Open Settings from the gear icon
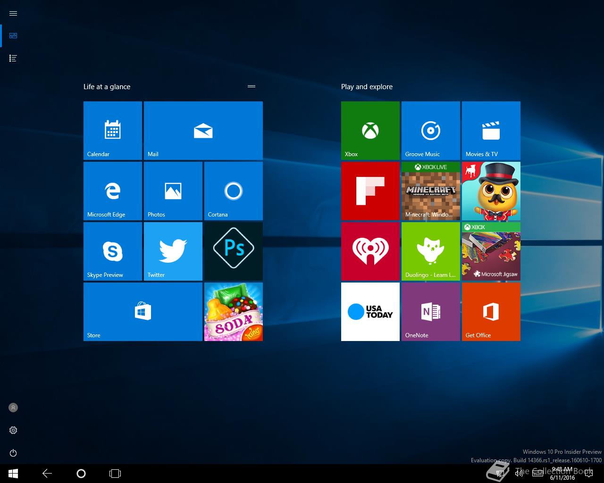This screenshot has height=483, width=604. click(13, 430)
